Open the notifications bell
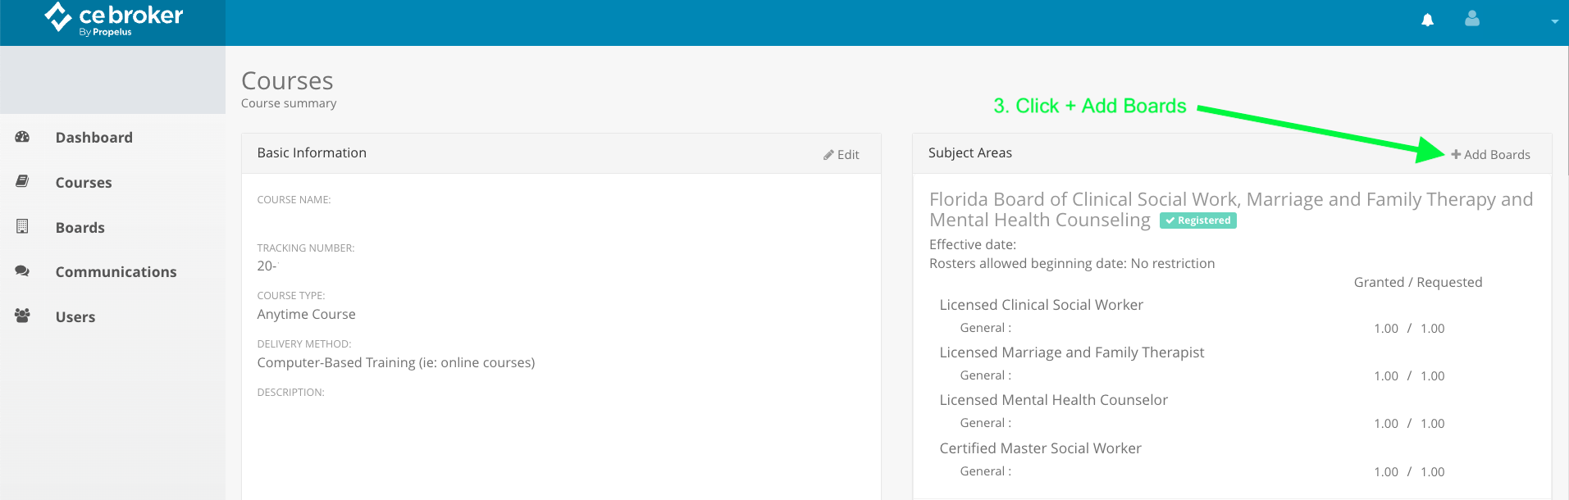The image size is (1569, 500). 1427,20
